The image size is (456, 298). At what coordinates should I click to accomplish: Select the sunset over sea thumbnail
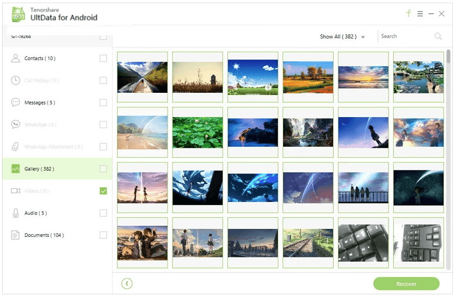click(364, 77)
